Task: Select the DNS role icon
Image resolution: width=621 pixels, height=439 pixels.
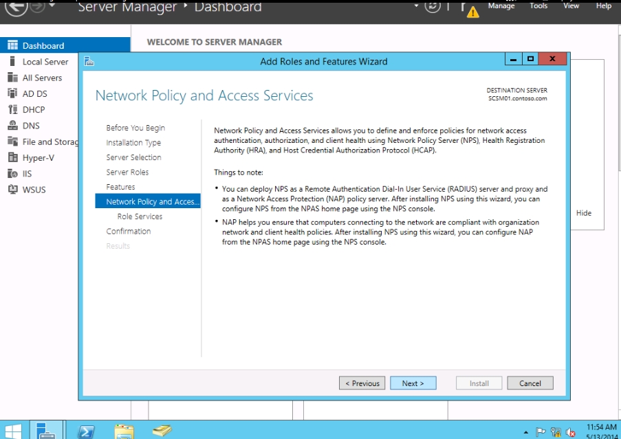Action: 12,125
